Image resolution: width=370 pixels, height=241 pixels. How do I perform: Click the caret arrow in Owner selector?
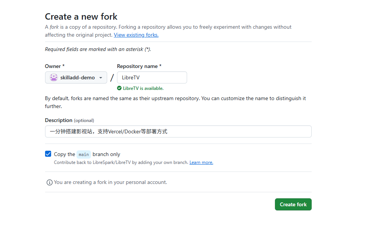(x=101, y=78)
